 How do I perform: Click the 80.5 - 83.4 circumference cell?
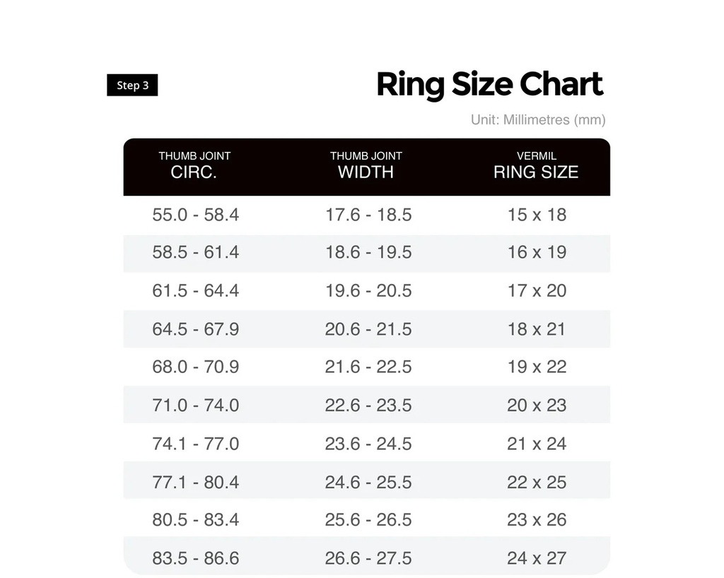196,520
